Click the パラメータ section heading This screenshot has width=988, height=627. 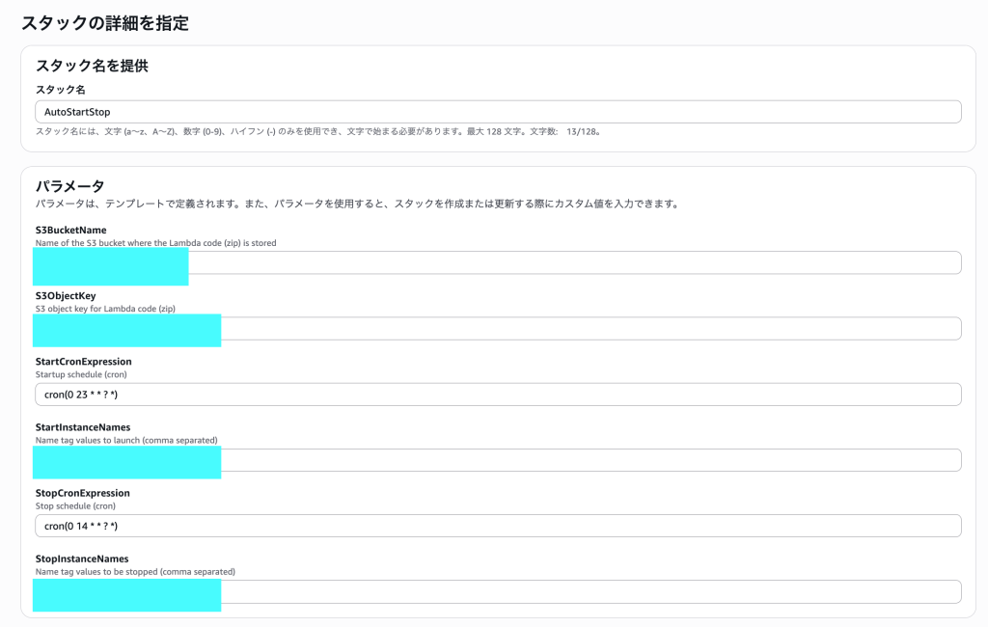[69, 185]
